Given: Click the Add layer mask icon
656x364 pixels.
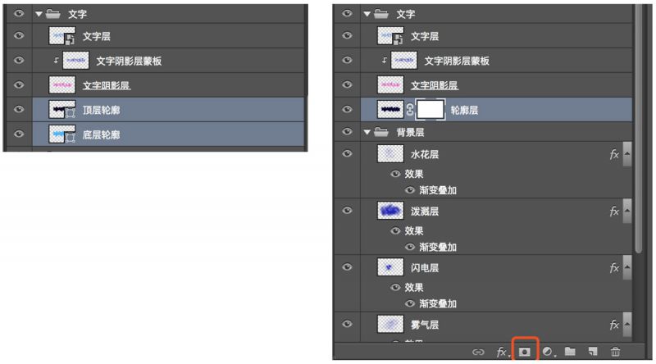Looking at the screenshot, I should click(x=525, y=351).
